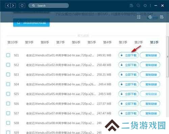Screen dimensions: 169x134
Task: Click 立即下载 for the SE1 row
Action: (128, 55)
